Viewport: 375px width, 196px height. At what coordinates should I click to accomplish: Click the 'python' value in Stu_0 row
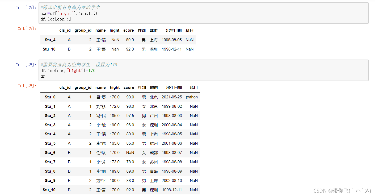192,97
